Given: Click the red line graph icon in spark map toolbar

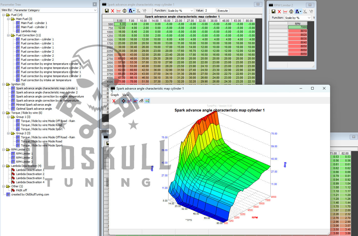Looking at the screenshot, I should click(x=119, y=11).
